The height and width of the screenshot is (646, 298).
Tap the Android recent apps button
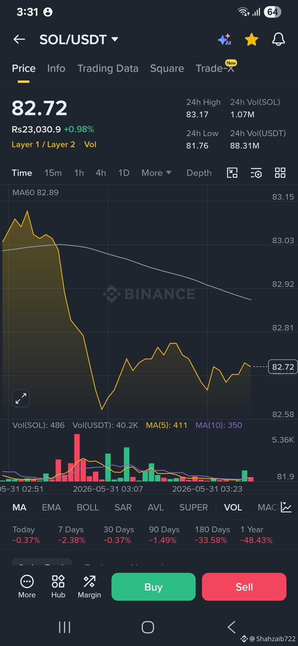pyautogui.click(x=65, y=627)
